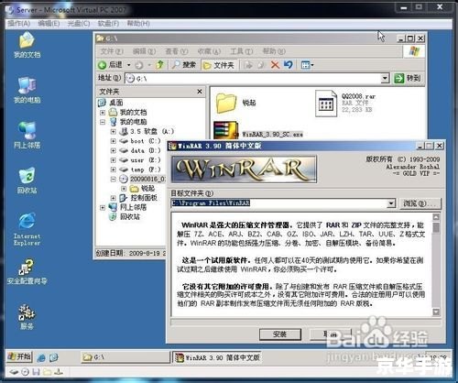Click the Browse button
Screen dimensions: 458x383
[x=420, y=203]
